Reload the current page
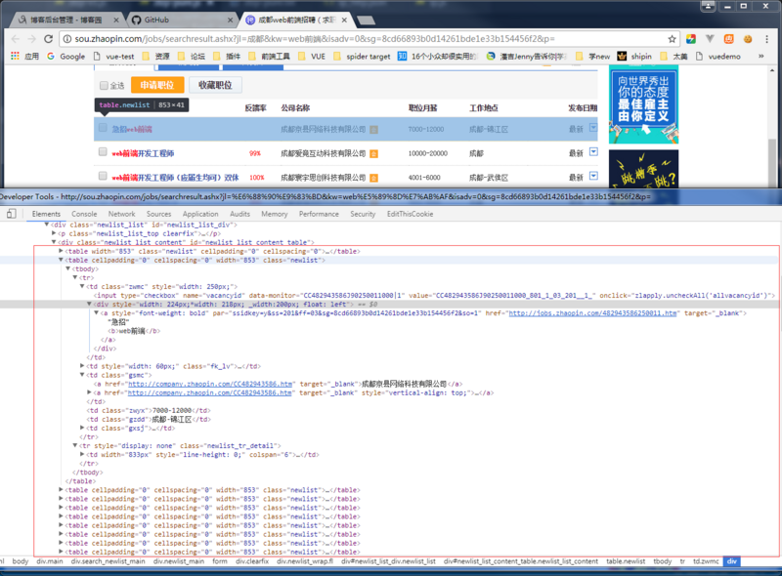 [48, 39]
